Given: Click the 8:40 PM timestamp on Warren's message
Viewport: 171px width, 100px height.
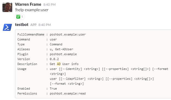Looking at the screenshot, I should (x=50, y=5).
